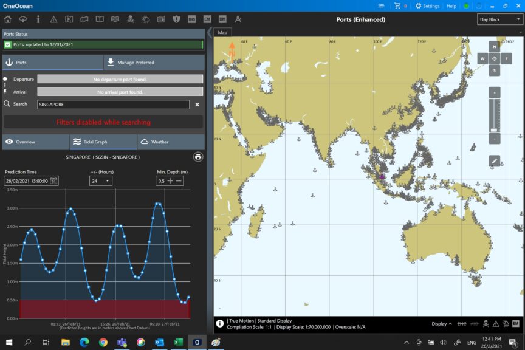Recenter map with the compass center button
The height and width of the screenshot is (350, 525).
point(494,58)
